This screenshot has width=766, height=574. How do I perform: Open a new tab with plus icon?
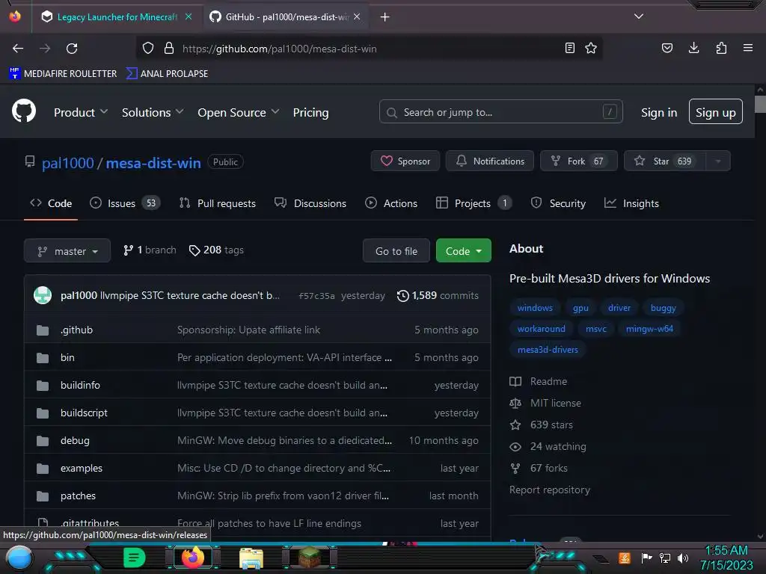(385, 17)
